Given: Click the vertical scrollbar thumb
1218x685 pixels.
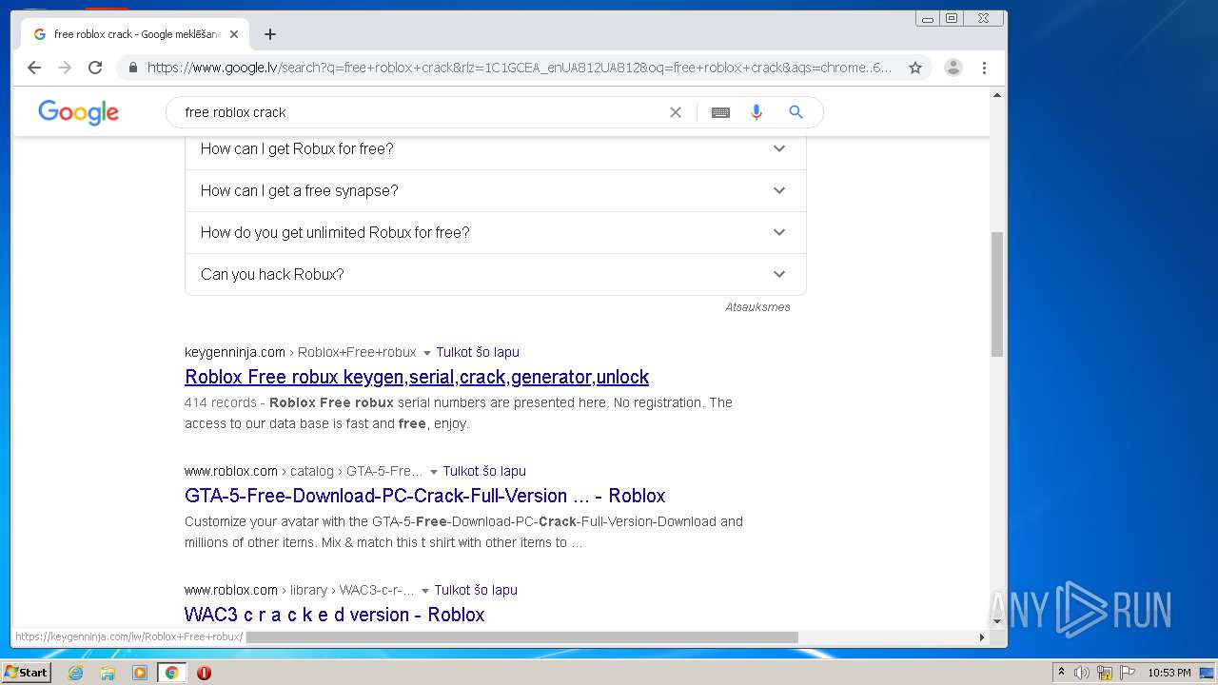Looking at the screenshot, I should [997, 293].
